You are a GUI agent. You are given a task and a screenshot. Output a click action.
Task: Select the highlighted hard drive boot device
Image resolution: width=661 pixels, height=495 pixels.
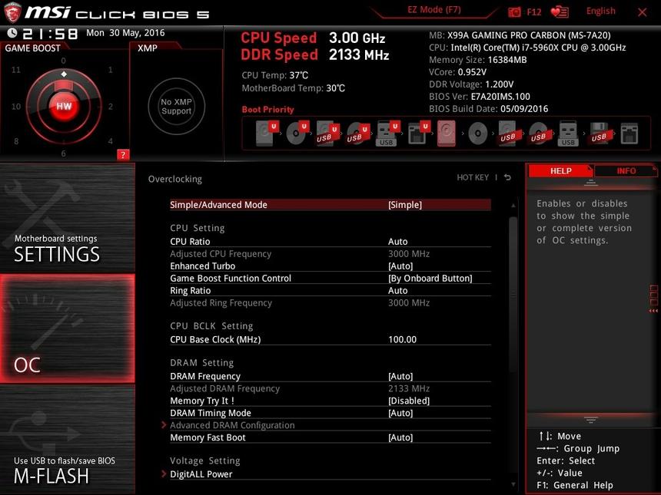click(447, 134)
